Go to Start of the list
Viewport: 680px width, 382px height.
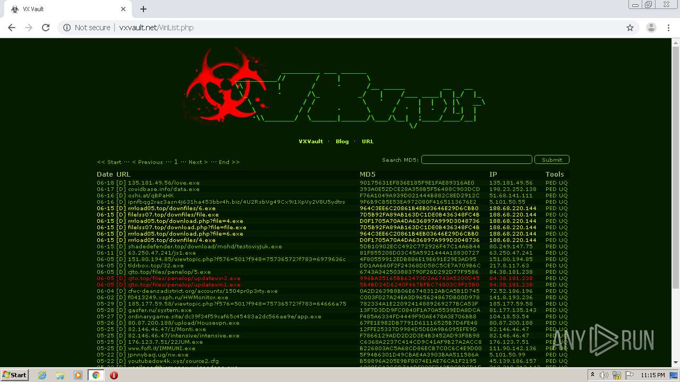109,162
